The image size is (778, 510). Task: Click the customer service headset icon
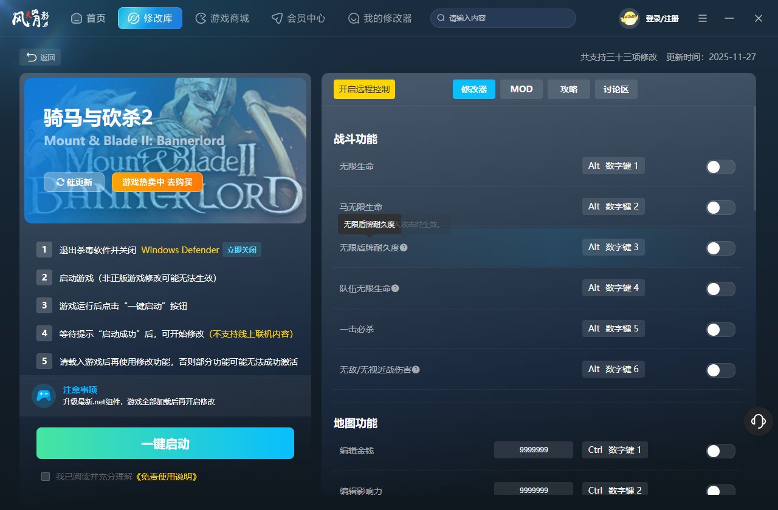758,421
